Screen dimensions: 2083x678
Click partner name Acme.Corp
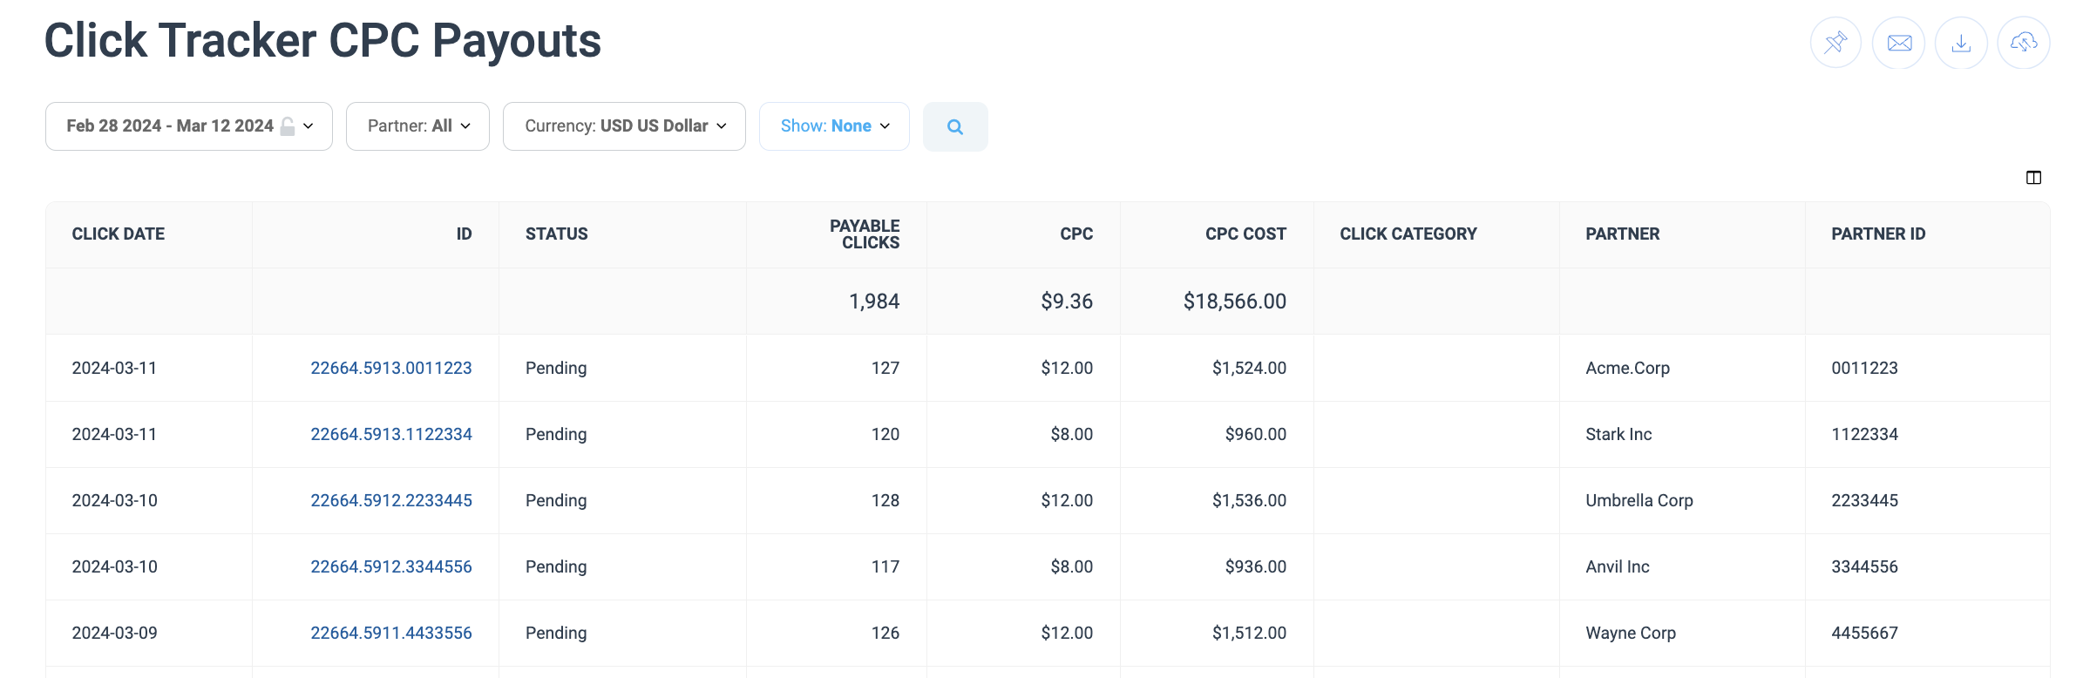click(1627, 368)
